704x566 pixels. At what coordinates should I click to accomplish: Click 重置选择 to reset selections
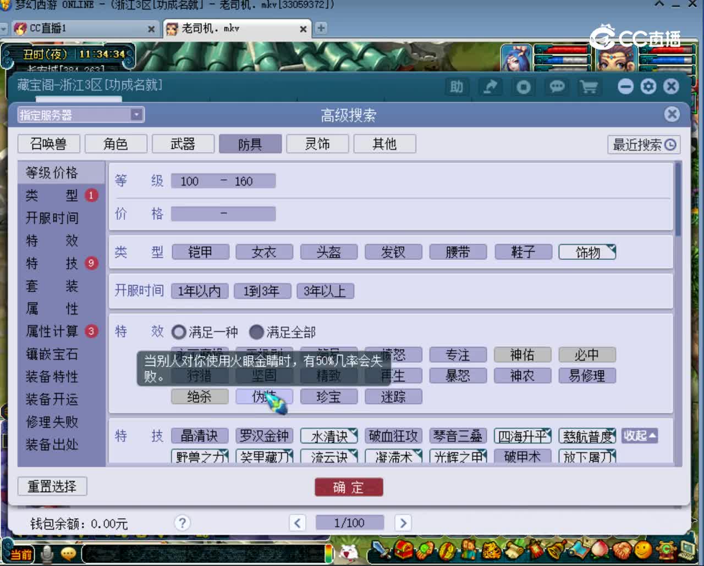pyautogui.click(x=52, y=486)
